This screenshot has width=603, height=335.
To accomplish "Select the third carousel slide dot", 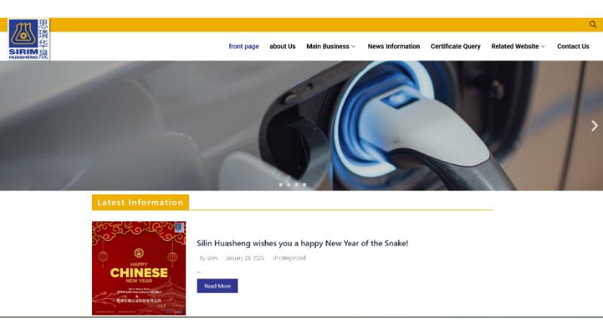I will point(296,184).
